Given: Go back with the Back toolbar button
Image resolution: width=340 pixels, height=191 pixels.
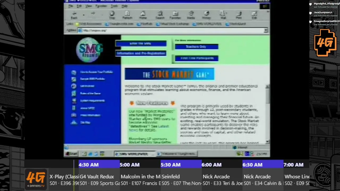Looking at the screenshot, I should pyautogui.click(x=74, y=15).
